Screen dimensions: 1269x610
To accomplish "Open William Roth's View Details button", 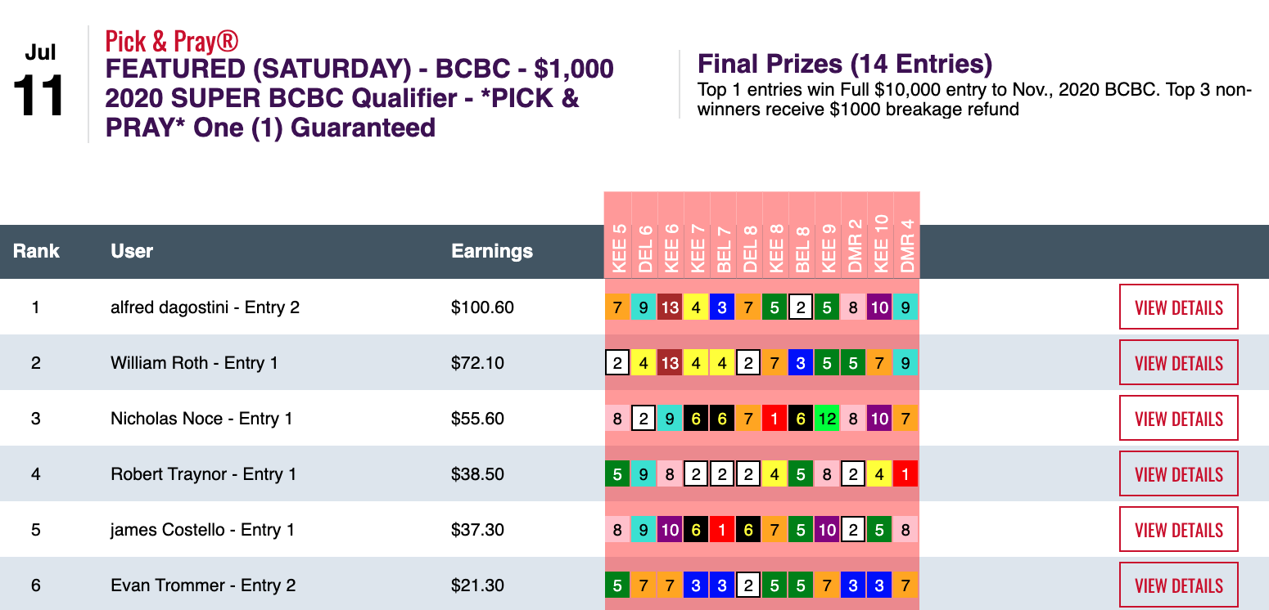I will pyautogui.click(x=1178, y=363).
